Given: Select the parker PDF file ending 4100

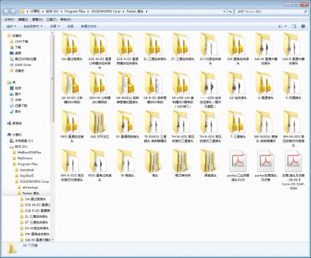Looking at the screenshot, I should tap(237, 166).
